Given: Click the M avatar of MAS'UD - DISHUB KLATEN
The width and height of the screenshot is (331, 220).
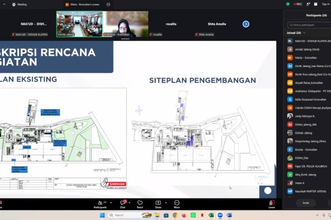Looking at the screenshot, I should [x=290, y=41].
